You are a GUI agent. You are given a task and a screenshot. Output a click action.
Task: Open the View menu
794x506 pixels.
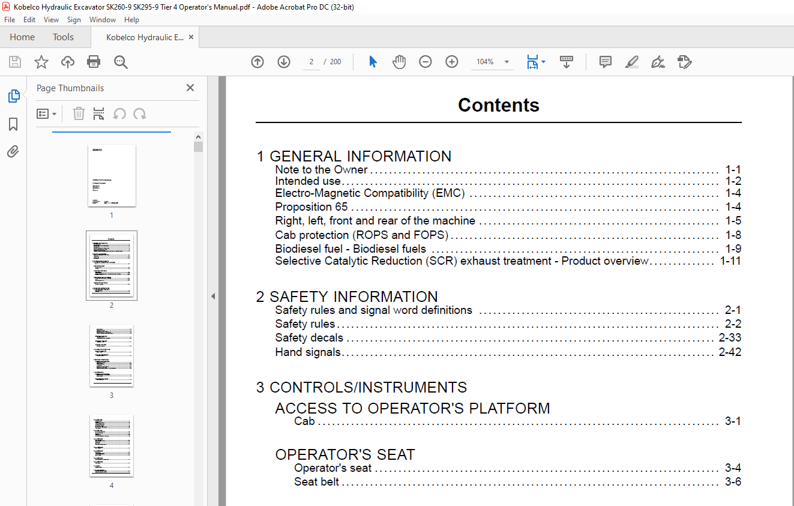(51, 20)
